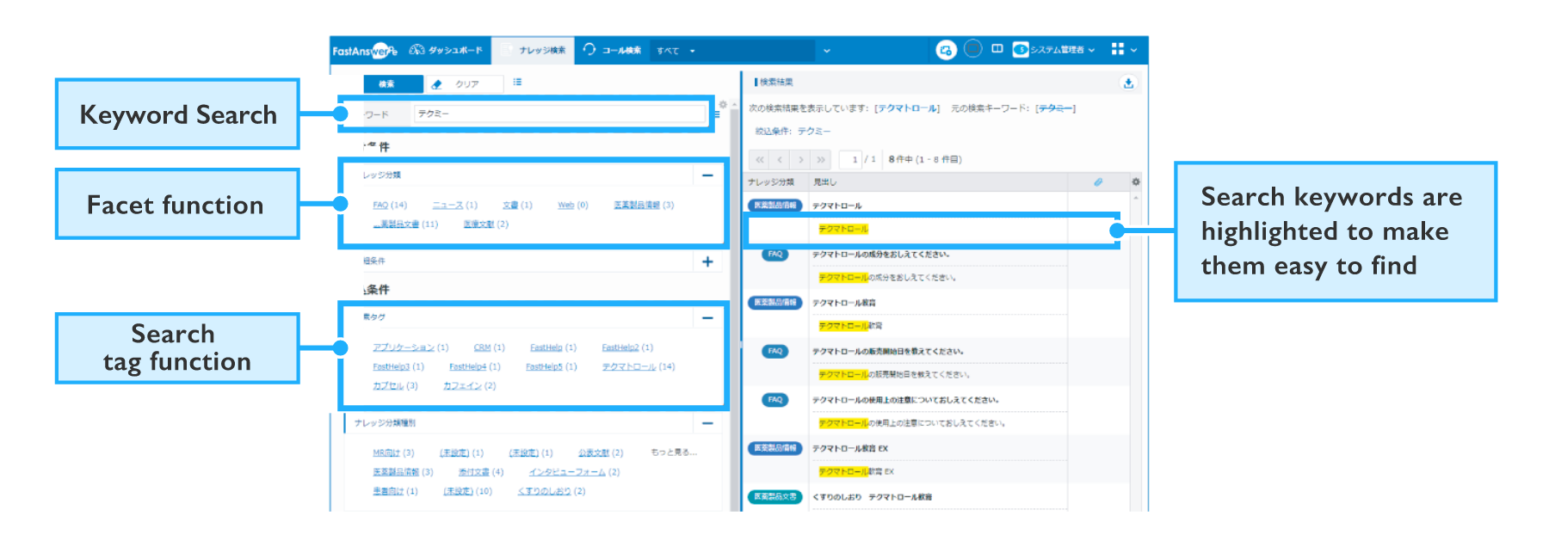
Task: Select the テクマトロール (14) tag link
Action: click(x=638, y=367)
